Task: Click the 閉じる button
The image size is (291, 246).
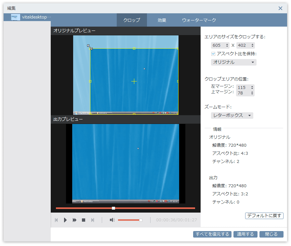Action: (x=271, y=234)
